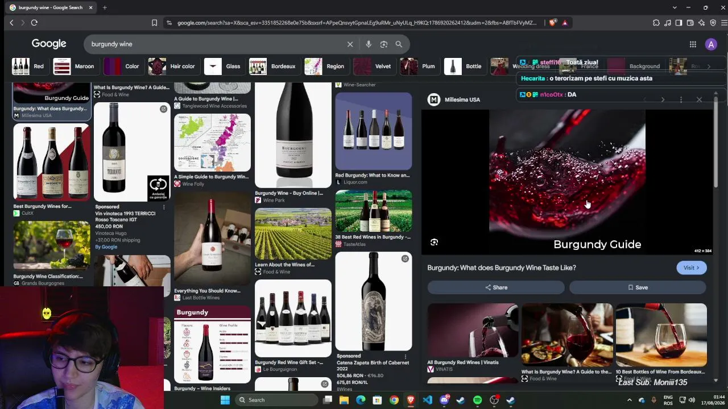728x409 pixels.
Task: Save the previewed Burgundy image
Action: [638, 287]
